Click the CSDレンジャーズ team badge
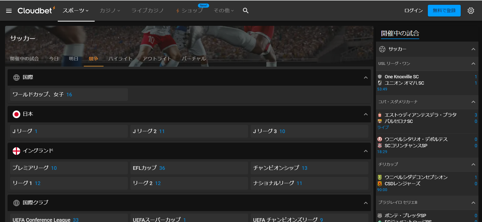Screen dimensions: 482x222 (380, 183)
